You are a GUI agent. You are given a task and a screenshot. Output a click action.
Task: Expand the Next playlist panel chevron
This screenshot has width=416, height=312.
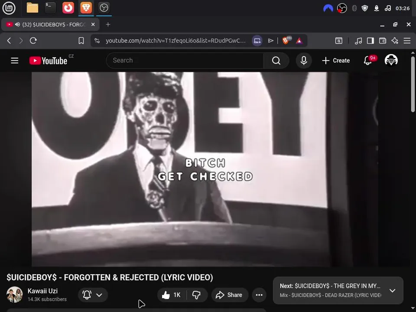(x=393, y=290)
